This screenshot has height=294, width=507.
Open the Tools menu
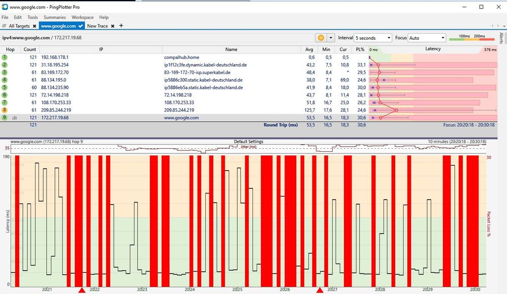pyautogui.click(x=32, y=17)
